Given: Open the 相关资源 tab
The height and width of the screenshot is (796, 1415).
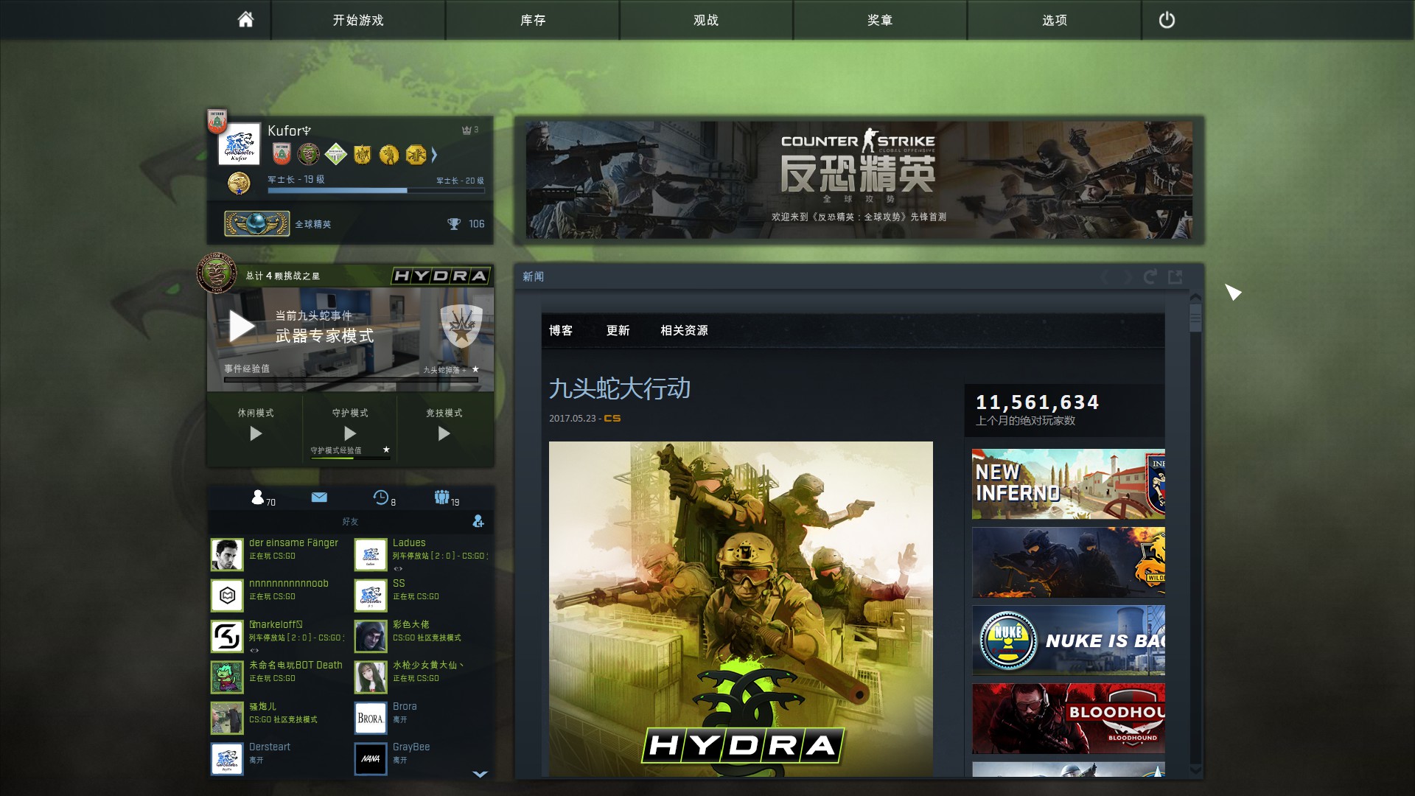Looking at the screenshot, I should [x=684, y=330].
